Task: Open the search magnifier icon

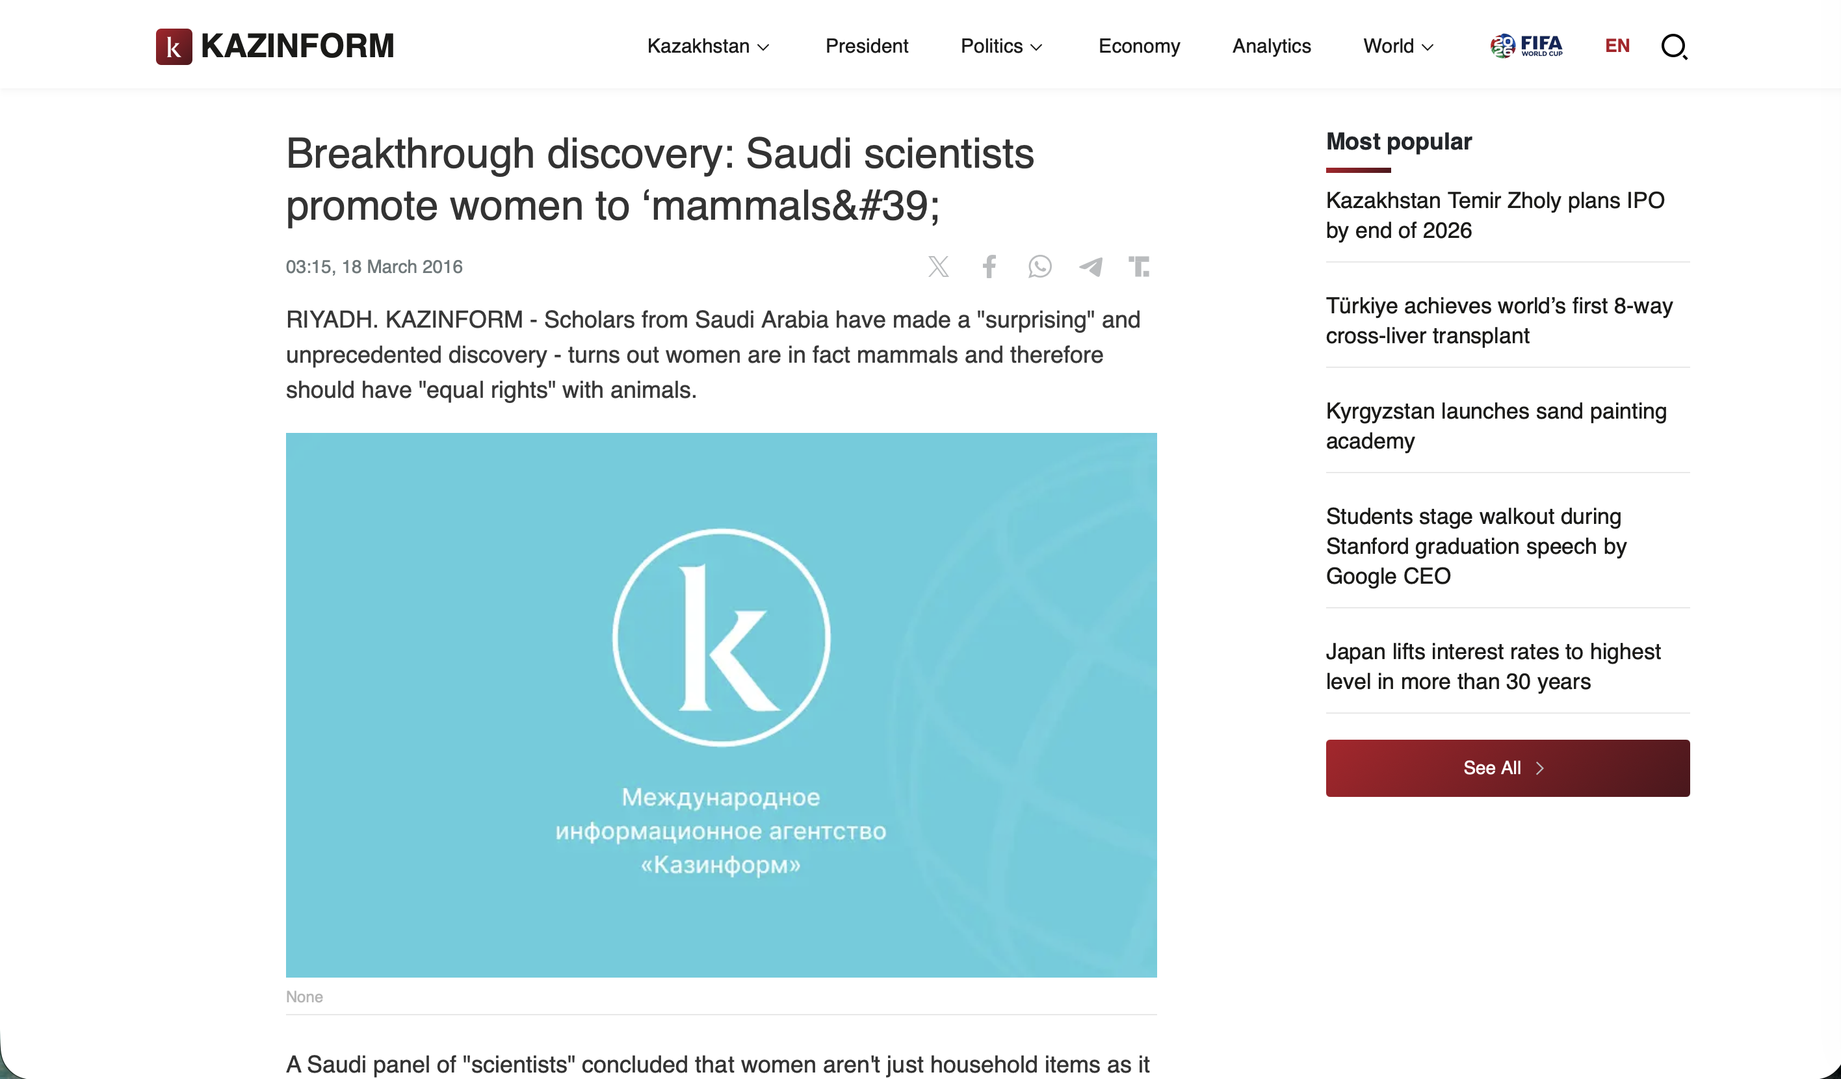Action: [1674, 47]
